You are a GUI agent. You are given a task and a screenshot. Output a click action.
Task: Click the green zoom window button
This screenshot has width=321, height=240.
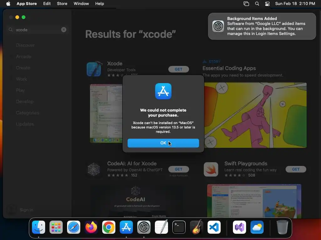tap(24, 17)
